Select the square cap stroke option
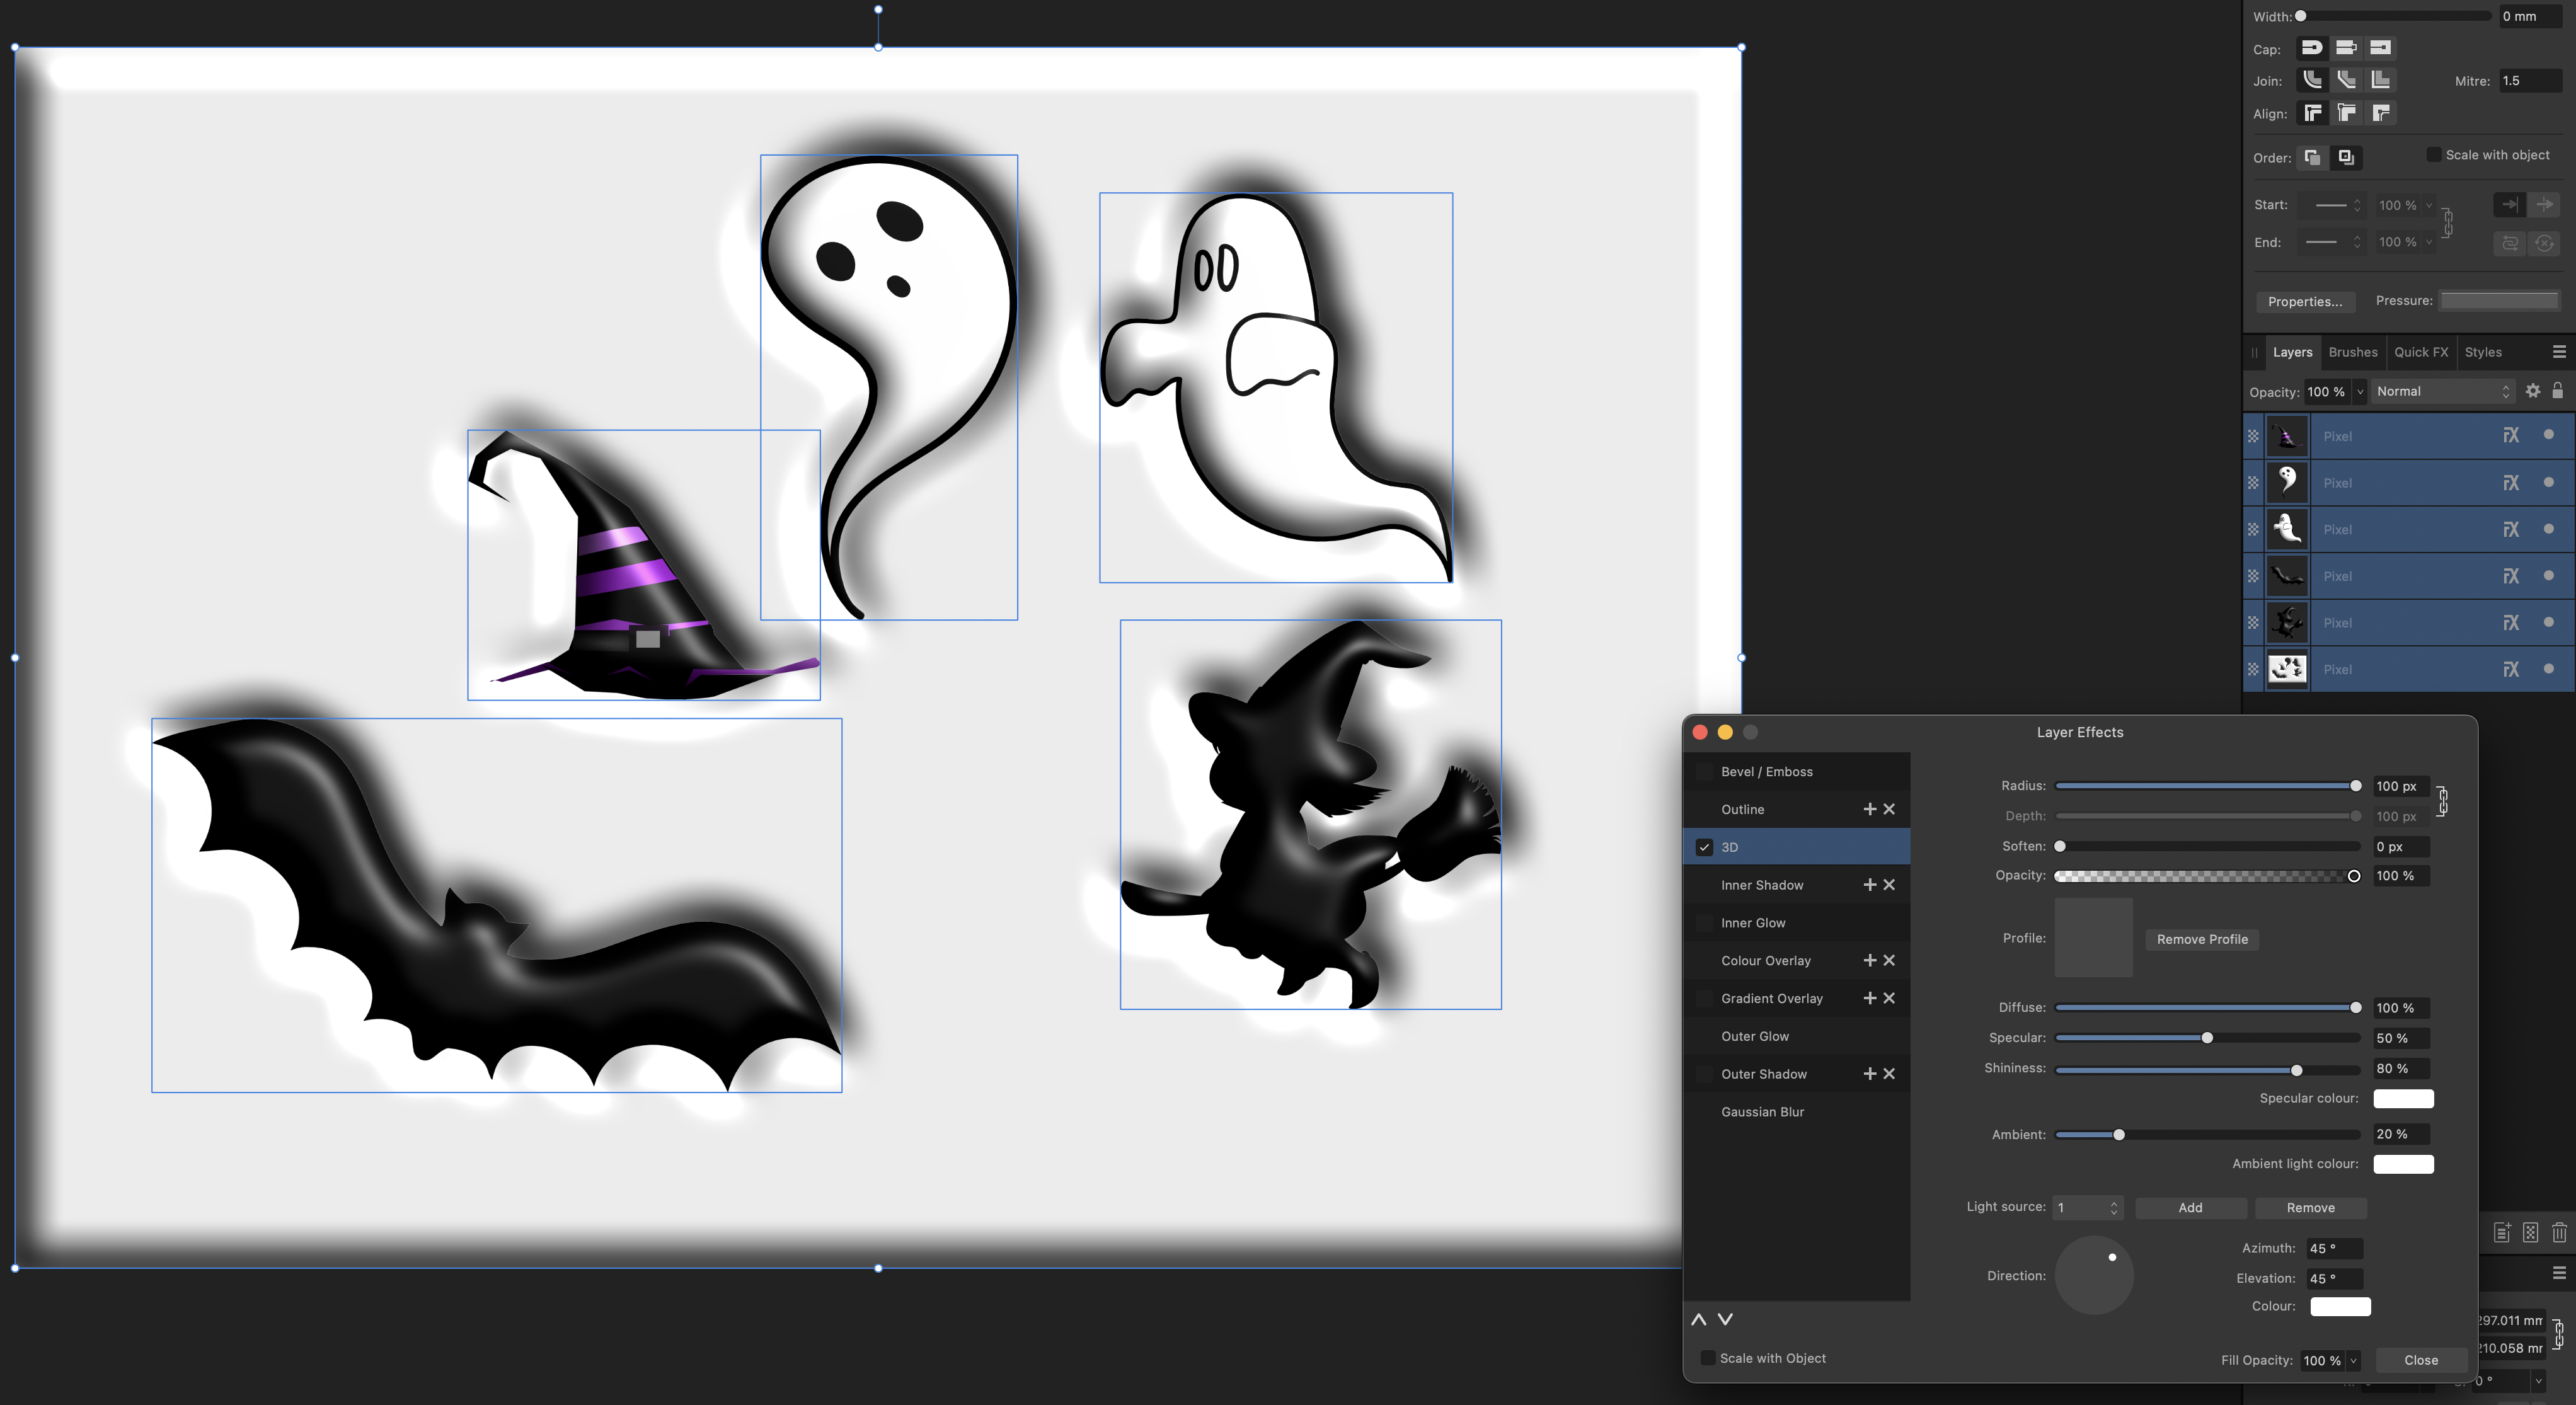 pos(2380,48)
